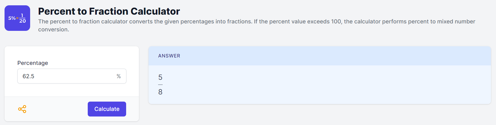Click the blank space above the Percentage label

click(72, 53)
